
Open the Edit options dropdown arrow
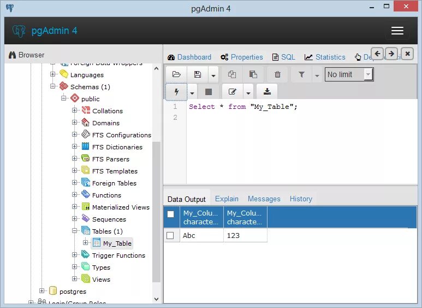click(x=248, y=93)
